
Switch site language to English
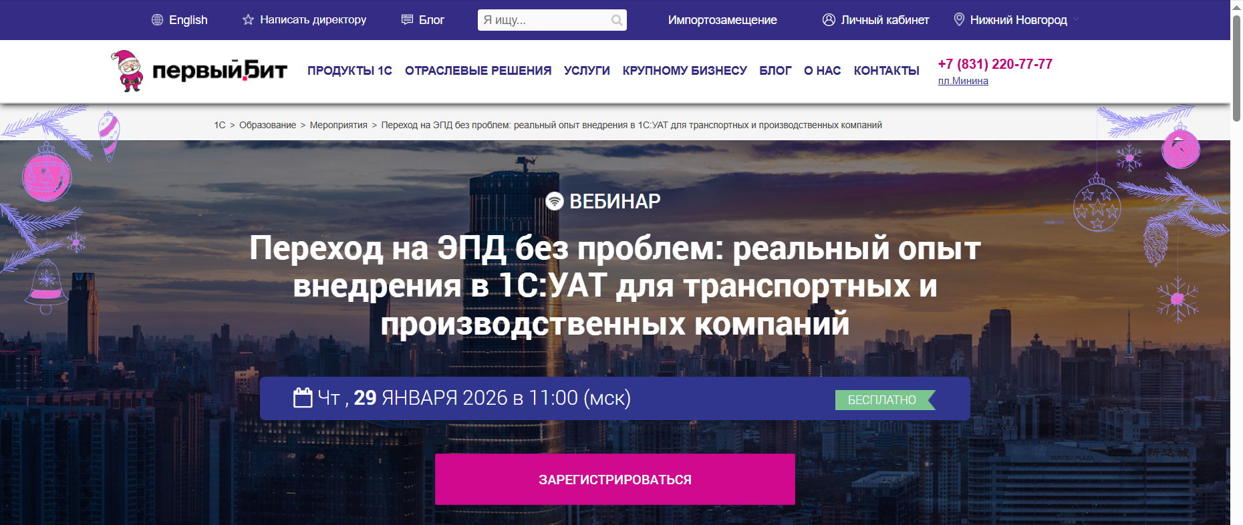pyautogui.click(x=188, y=20)
